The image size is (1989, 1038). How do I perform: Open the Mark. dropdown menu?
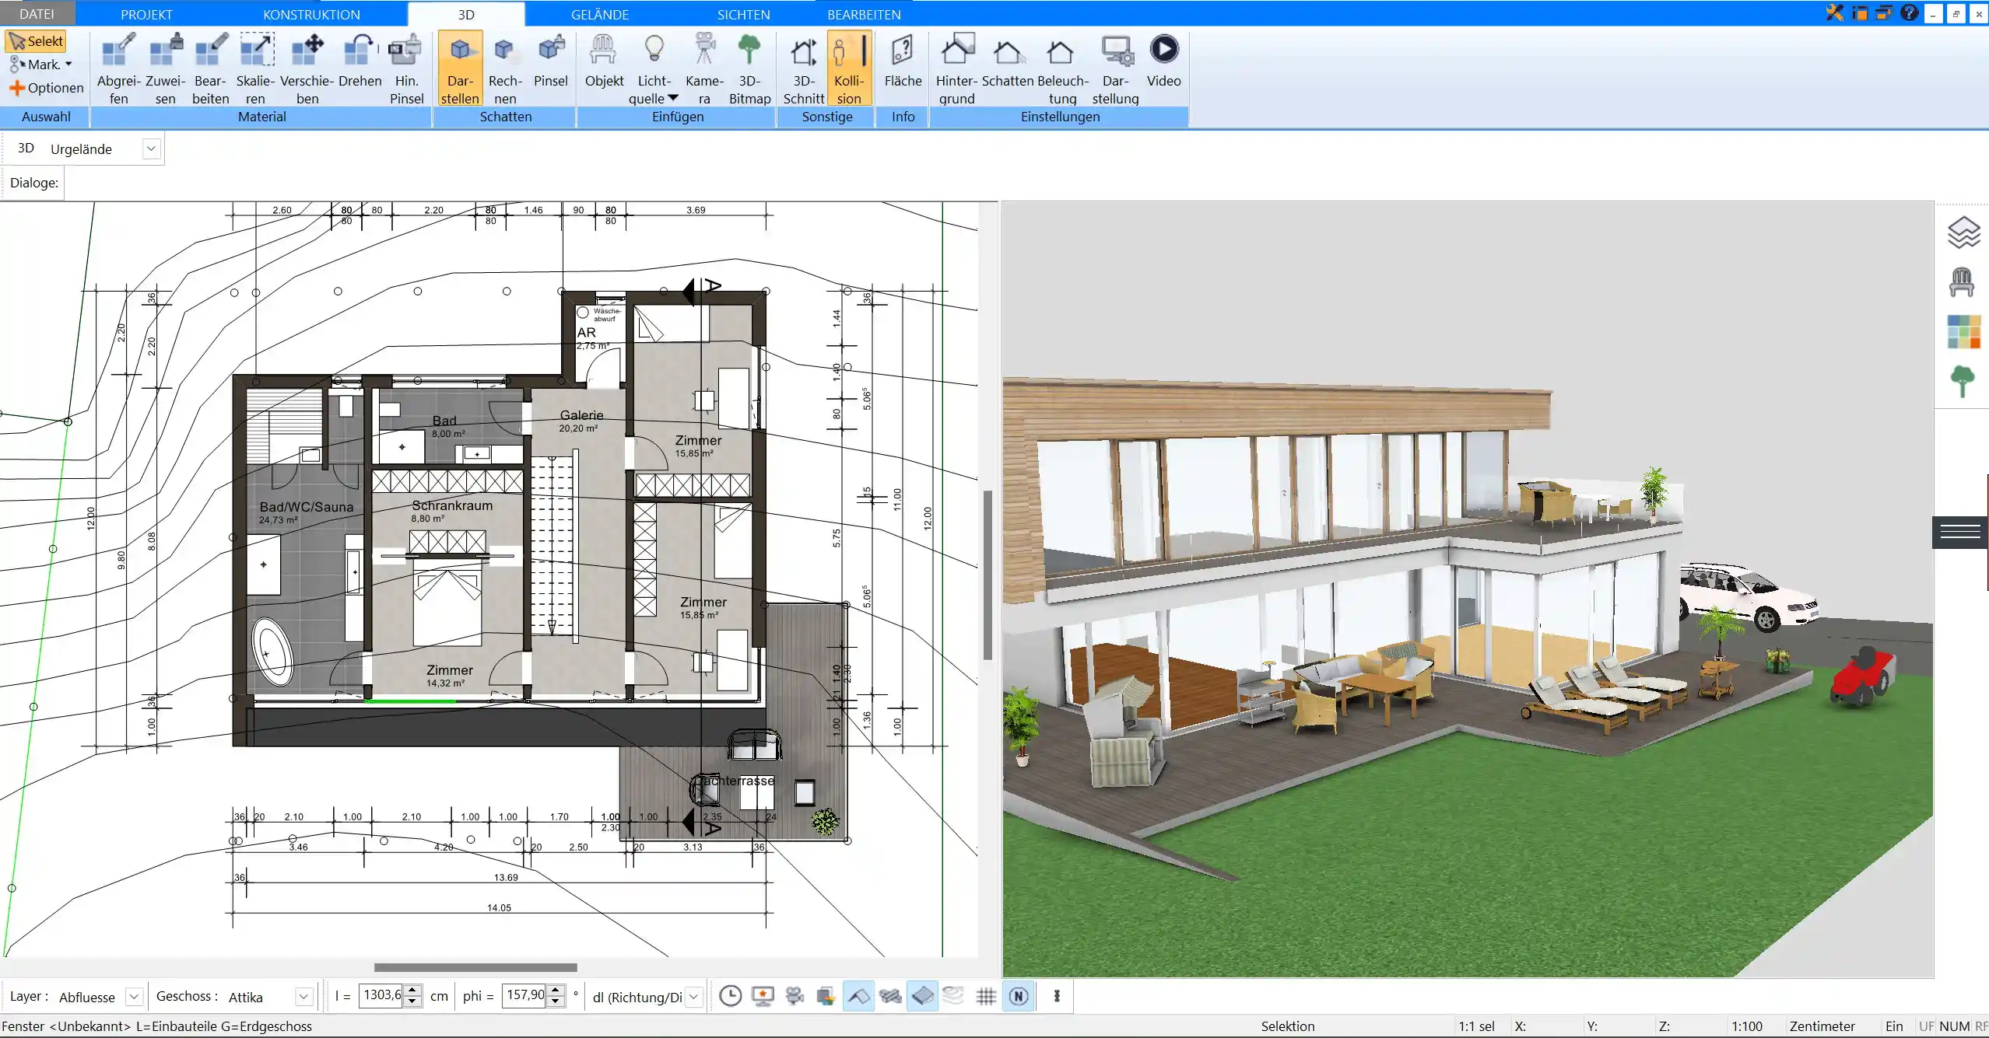pyautogui.click(x=40, y=65)
